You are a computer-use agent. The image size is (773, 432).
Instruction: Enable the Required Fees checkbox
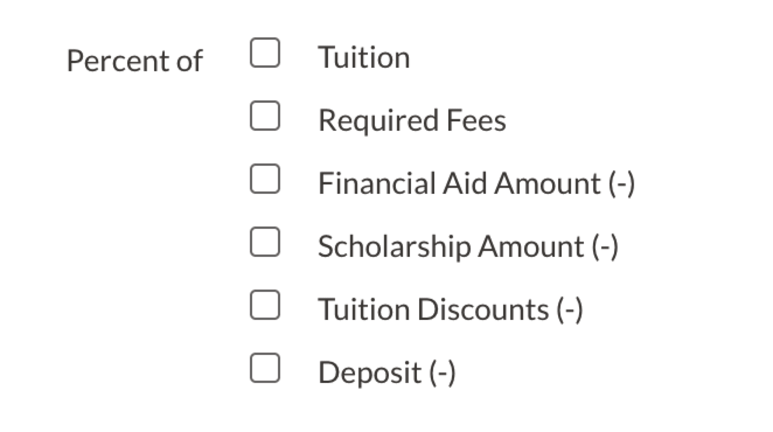coord(264,116)
